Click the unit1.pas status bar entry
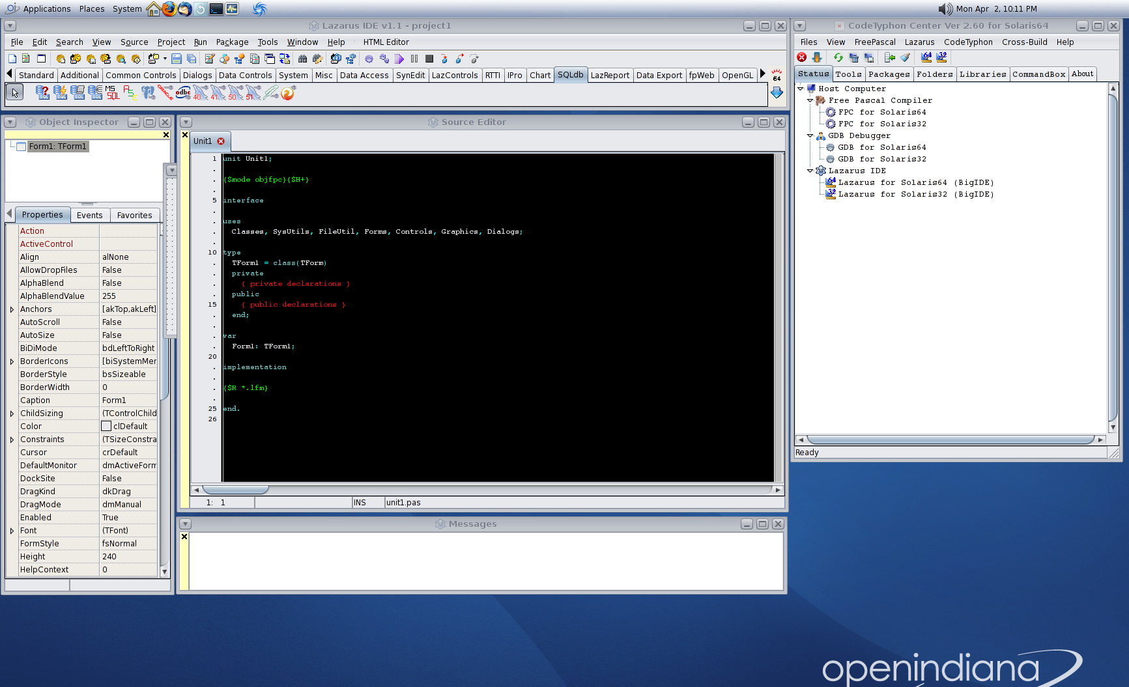Screen dimensions: 1129x687 pos(403,503)
